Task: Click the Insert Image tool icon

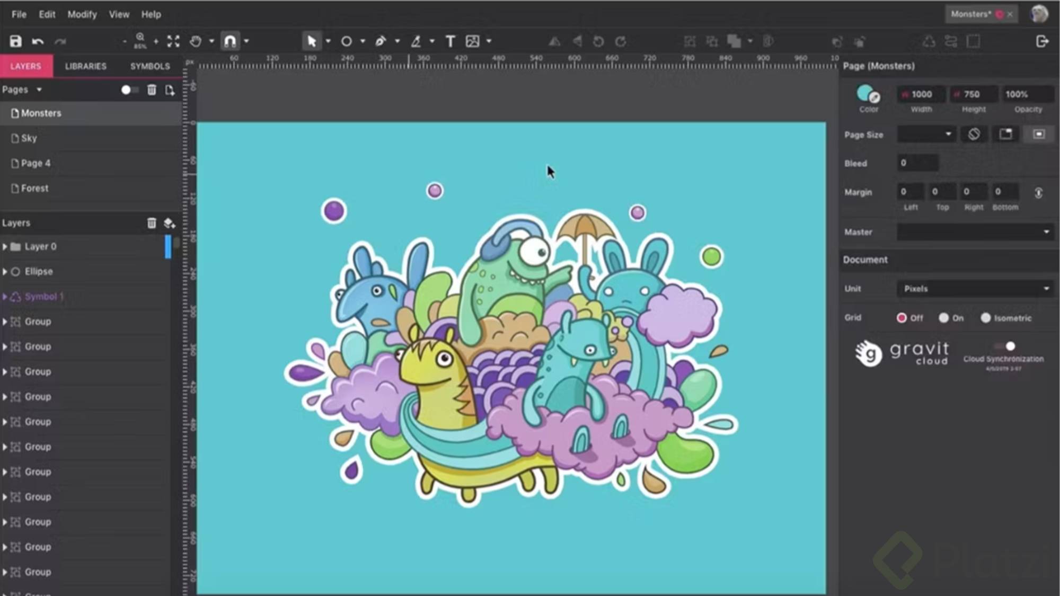Action: click(472, 41)
